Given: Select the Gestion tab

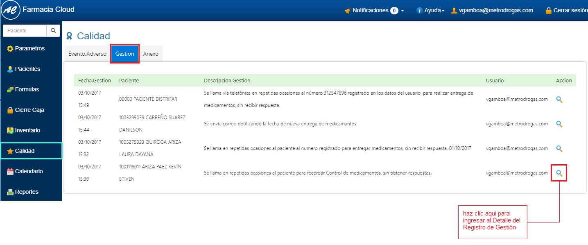Looking at the screenshot, I should pos(125,54).
